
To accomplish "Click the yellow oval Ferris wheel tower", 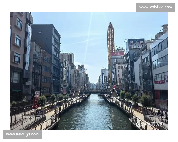I will tap(111, 54).
